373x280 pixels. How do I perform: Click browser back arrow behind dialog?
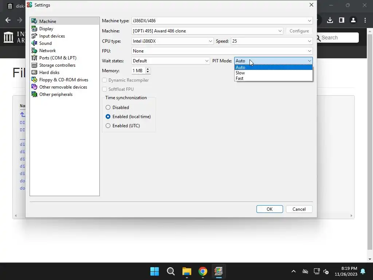click(x=8, y=20)
